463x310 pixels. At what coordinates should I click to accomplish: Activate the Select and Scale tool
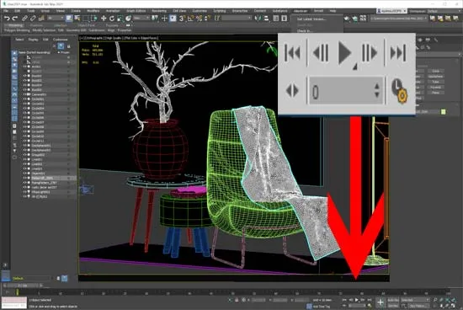tap(120, 19)
